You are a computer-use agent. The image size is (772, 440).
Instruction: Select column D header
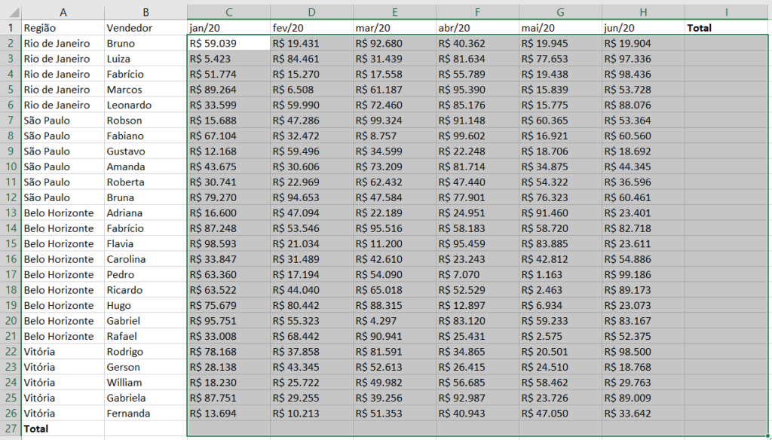click(311, 12)
